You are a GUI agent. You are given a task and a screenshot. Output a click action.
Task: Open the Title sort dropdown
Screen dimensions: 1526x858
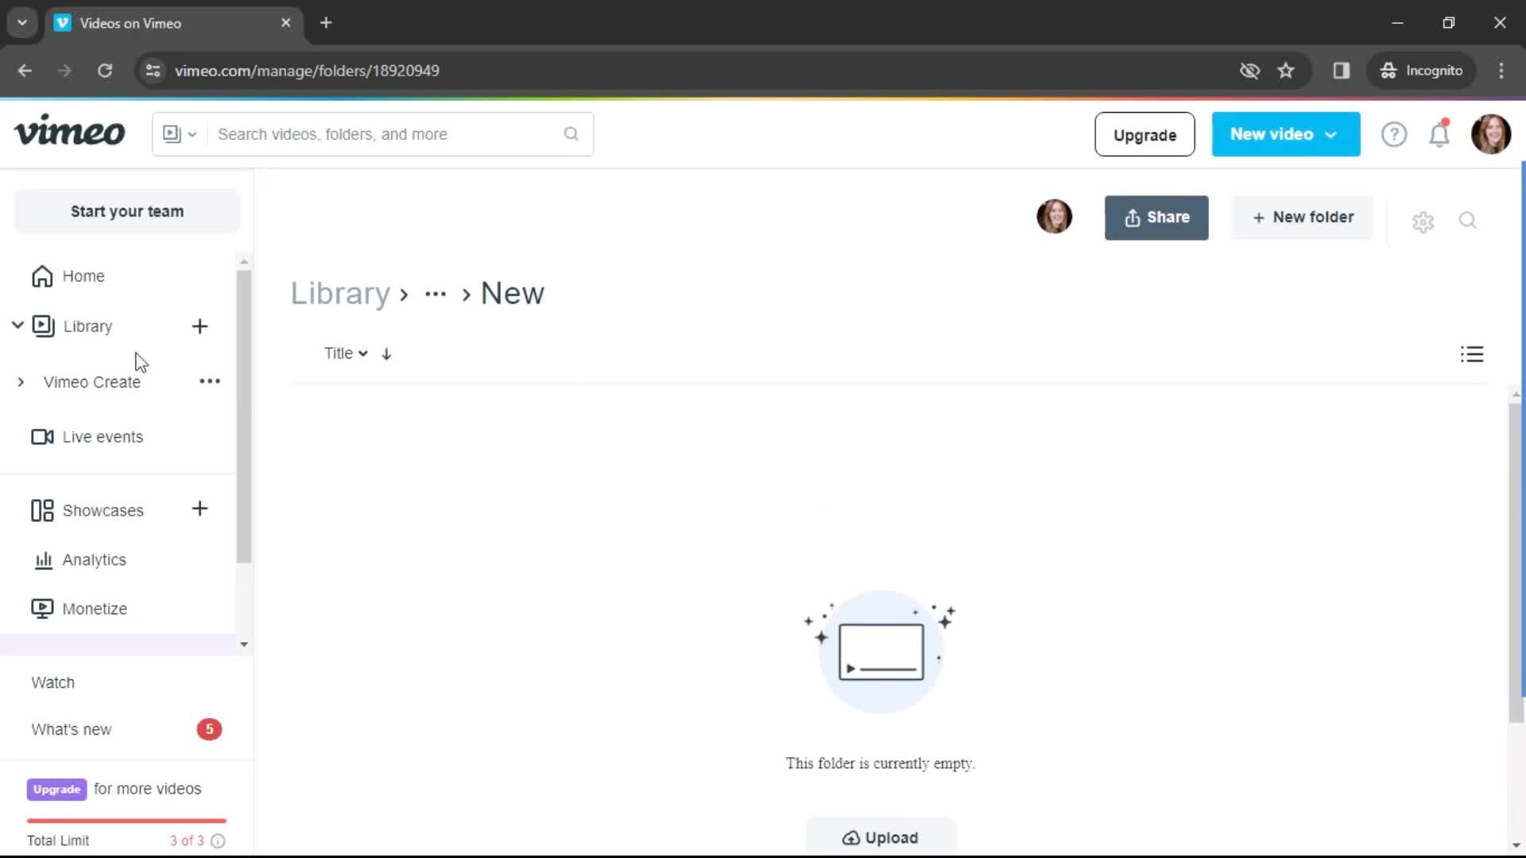pyautogui.click(x=346, y=353)
